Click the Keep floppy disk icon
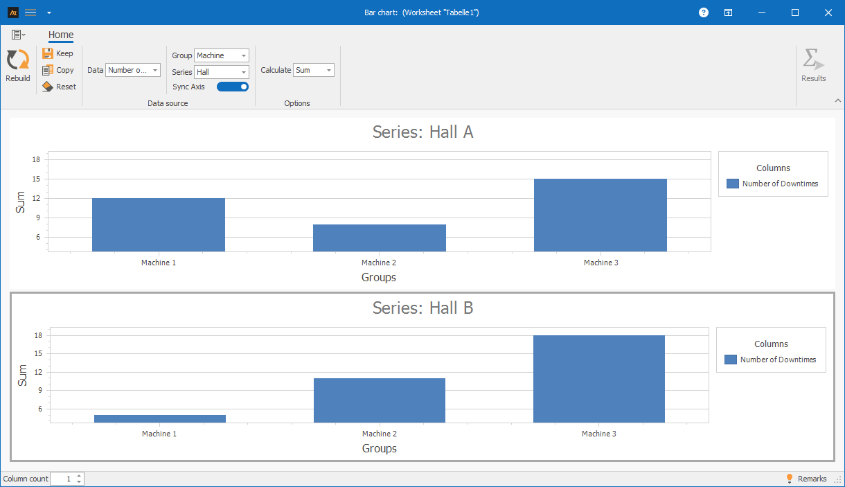This screenshot has height=487, width=845. [48, 53]
